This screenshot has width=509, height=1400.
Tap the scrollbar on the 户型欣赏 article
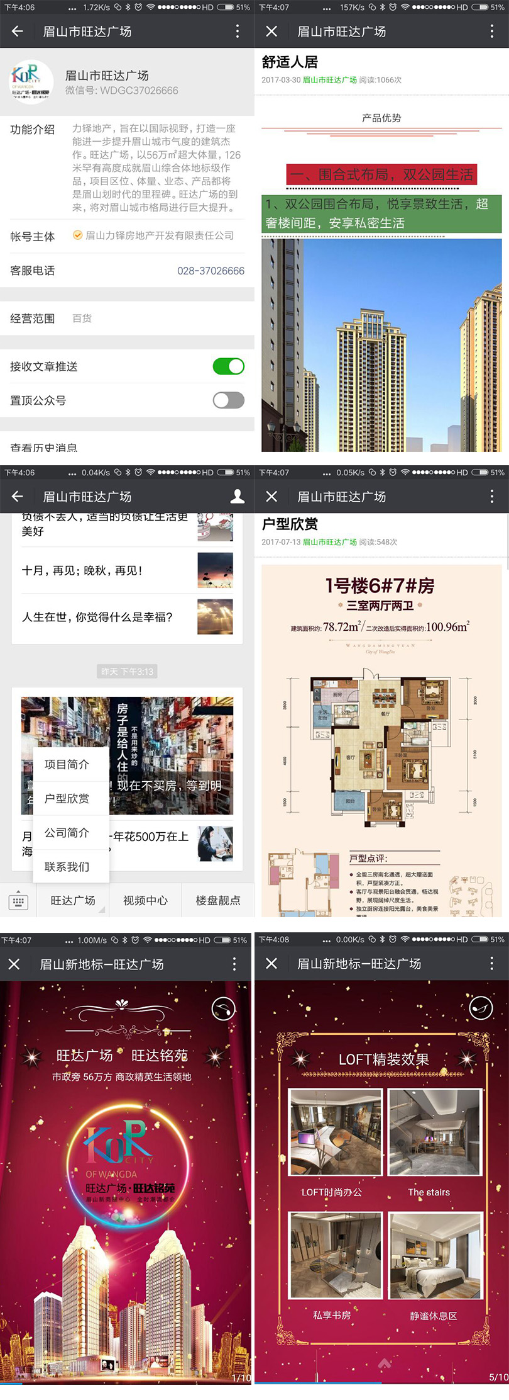click(507, 541)
